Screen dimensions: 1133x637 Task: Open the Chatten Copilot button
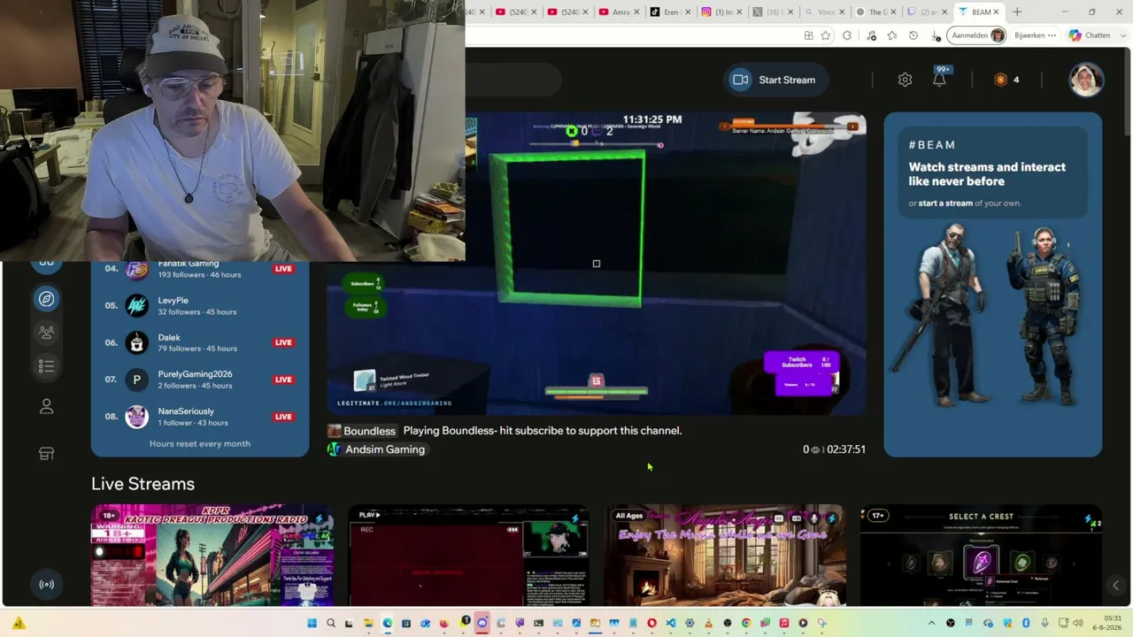tap(1090, 35)
